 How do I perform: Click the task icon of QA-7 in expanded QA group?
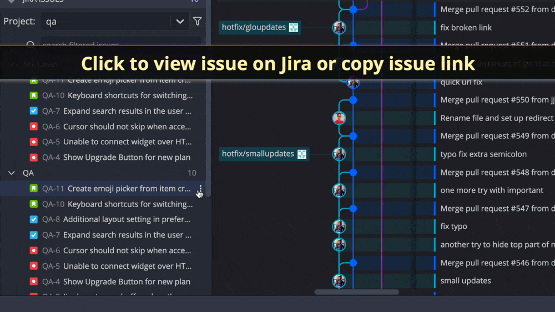(x=34, y=235)
